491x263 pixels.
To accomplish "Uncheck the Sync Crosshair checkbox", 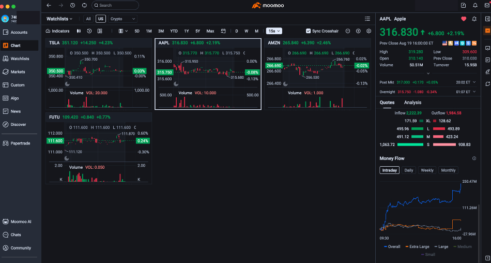I will (308, 31).
